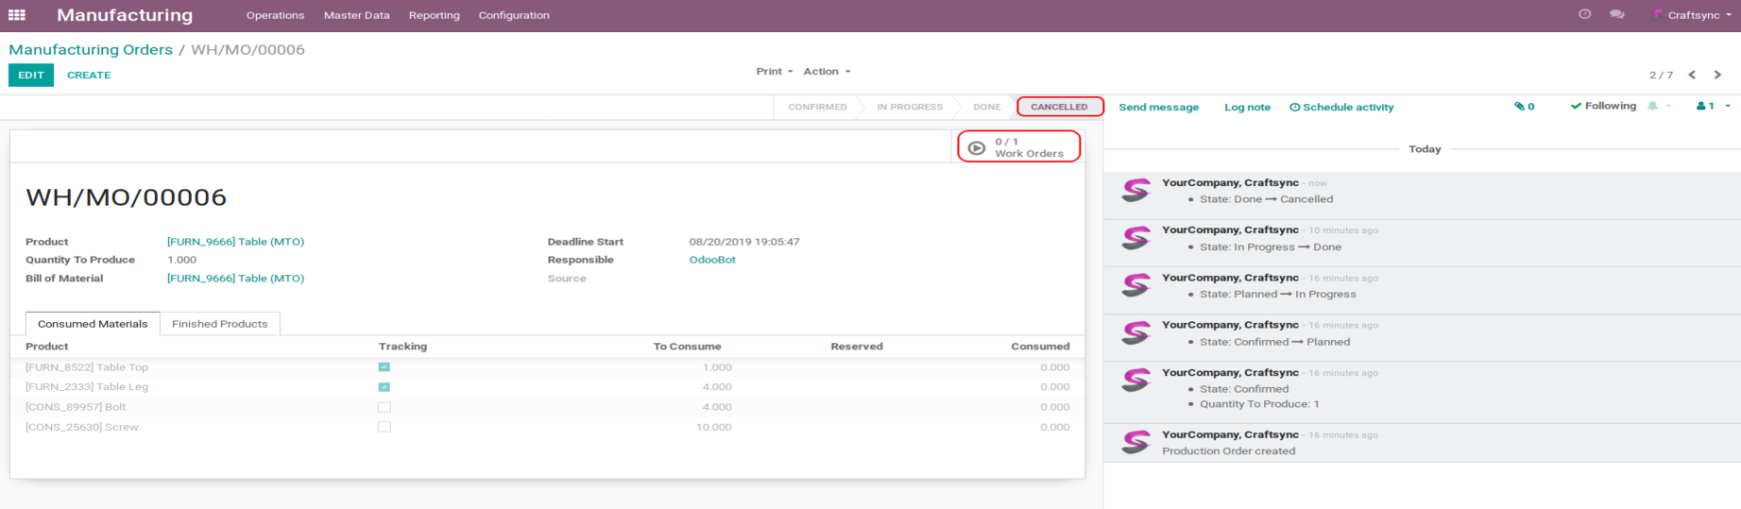This screenshot has width=1741, height=509.
Task: Click the activities clock icon in top bar
Action: click(x=1584, y=14)
